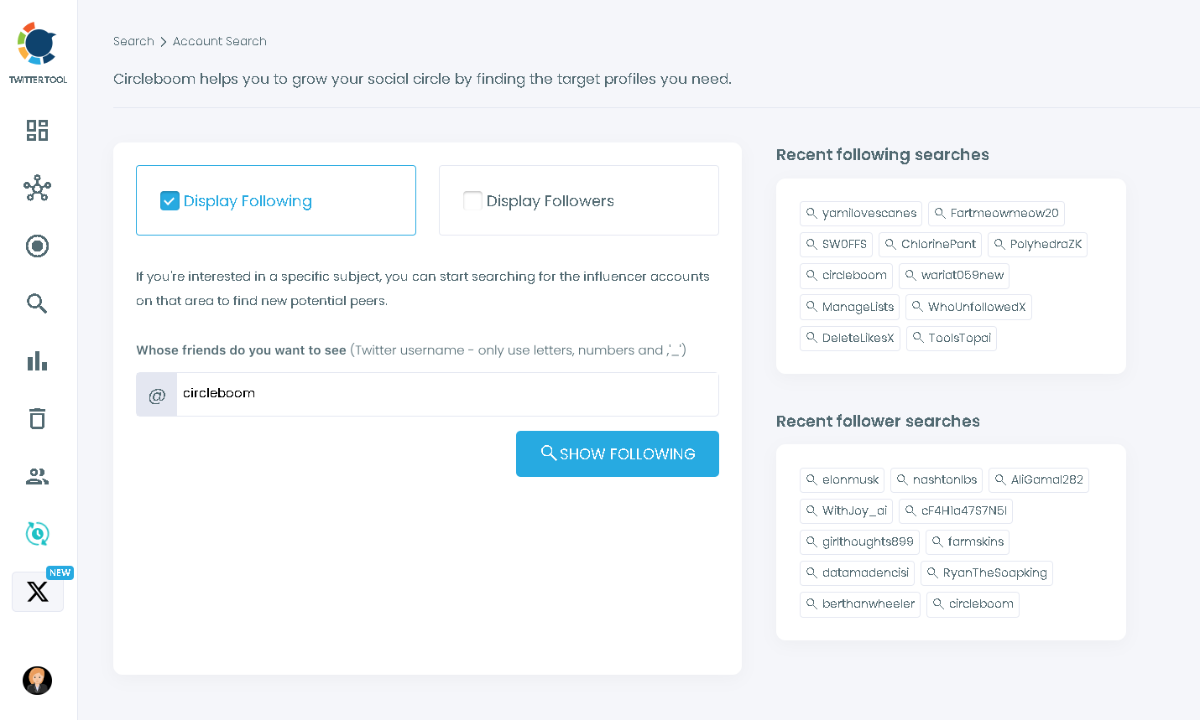Select recent follower search datamadencisi
Viewport: 1200px width, 720px height.
pyautogui.click(x=857, y=573)
